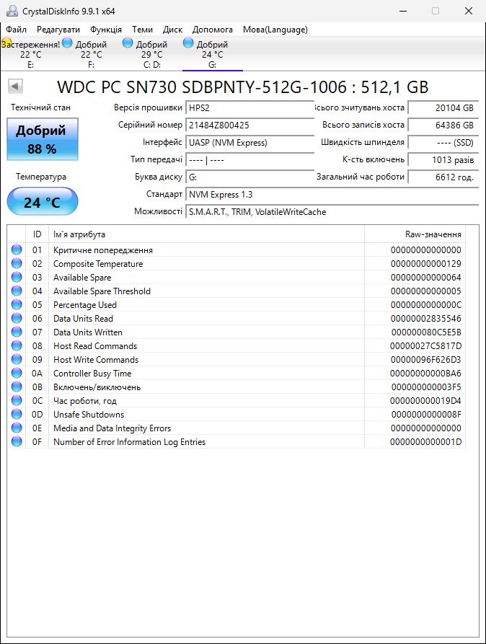Click status orb for attribute 01 row

(17, 250)
